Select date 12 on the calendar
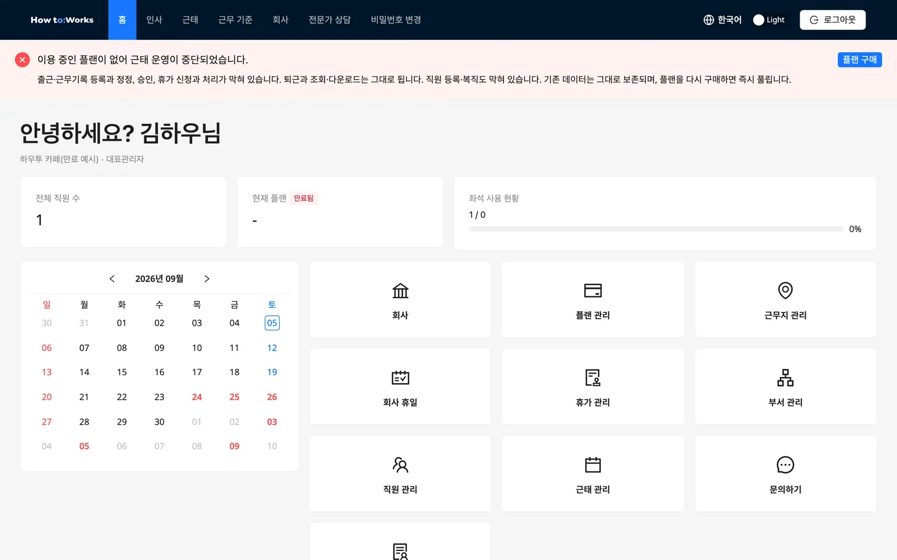This screenshot has height=560, width=897. coord(272,348)
